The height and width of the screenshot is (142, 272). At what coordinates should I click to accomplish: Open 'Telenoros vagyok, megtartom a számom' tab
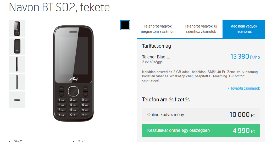[x=158, y=29]
